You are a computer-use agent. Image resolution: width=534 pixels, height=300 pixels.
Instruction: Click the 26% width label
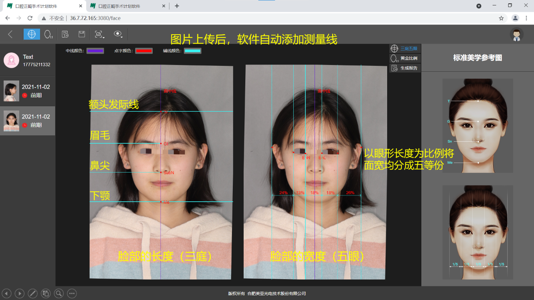(350, 193)
